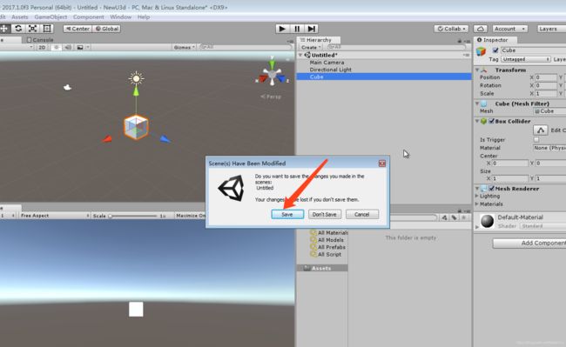Select Directional Light in Hierarchy
566x347 pixels.
(330, 70)
